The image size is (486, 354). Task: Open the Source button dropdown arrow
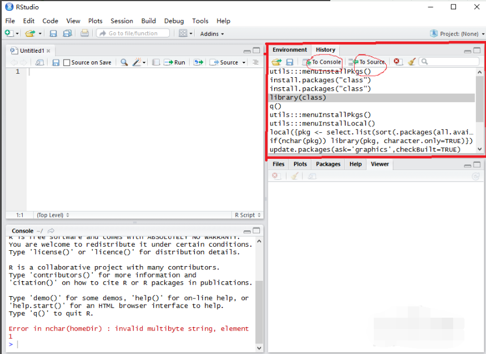[x=244, y=62]
